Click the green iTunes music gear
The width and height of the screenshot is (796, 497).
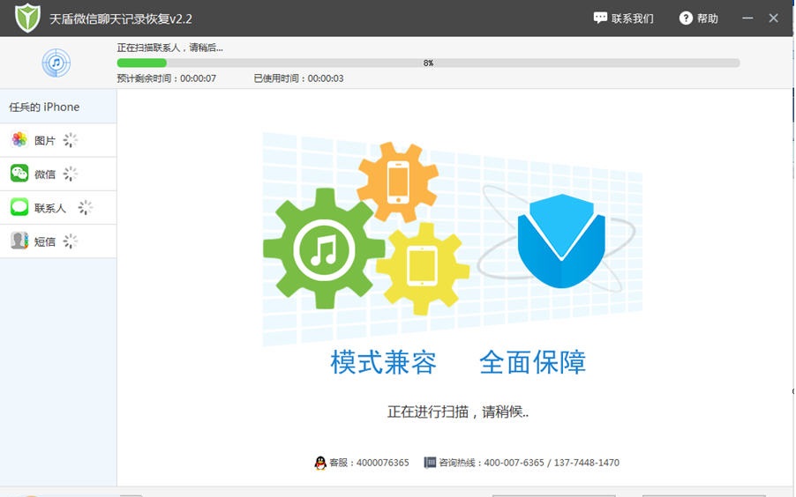(323, 249)
